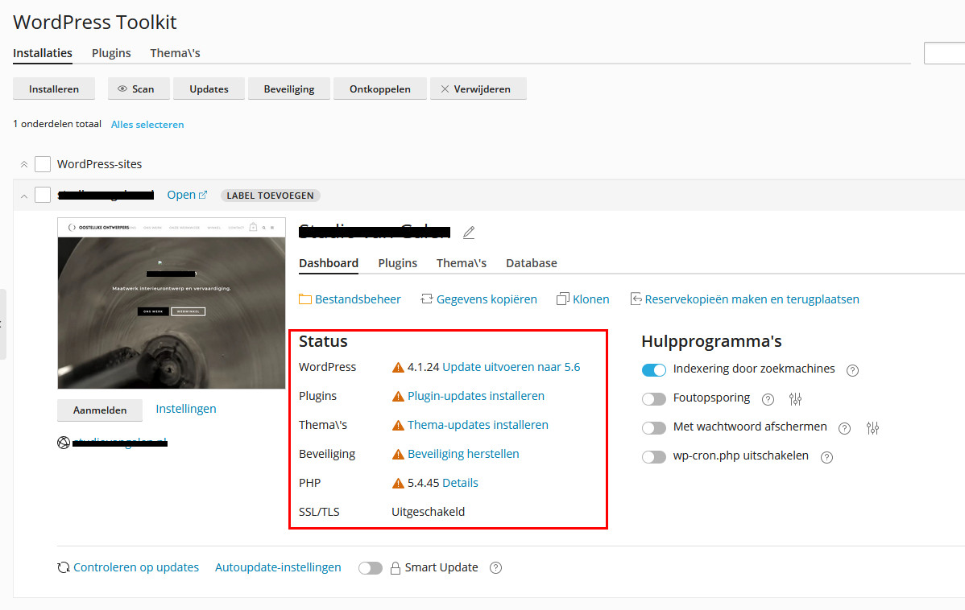965x610 pixels.
Task: Click the Beveiliging status warning triangle icon
Action: pyautogui.click(x=398, y=455)
